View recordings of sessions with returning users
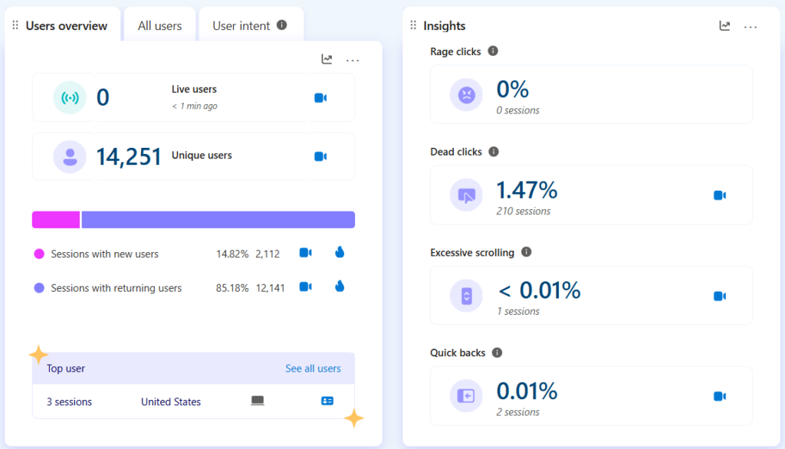Image resolution: width=785 pixels, height=449 pixels. (x=305, y=287)
